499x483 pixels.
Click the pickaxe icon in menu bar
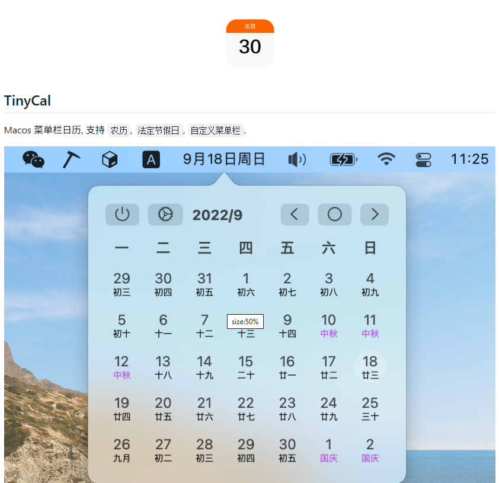pos(72,159)
